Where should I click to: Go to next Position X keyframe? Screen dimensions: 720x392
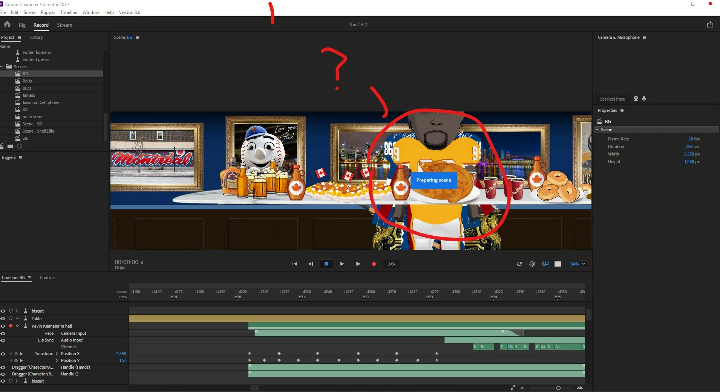tap(21, 354)
